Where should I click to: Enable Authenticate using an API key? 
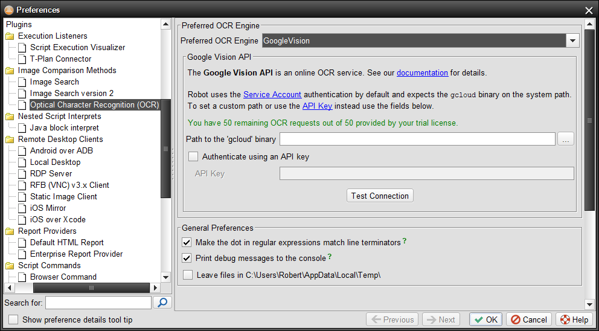[193, 156]
